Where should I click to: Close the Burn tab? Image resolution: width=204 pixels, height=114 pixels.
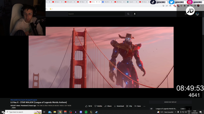62,2
